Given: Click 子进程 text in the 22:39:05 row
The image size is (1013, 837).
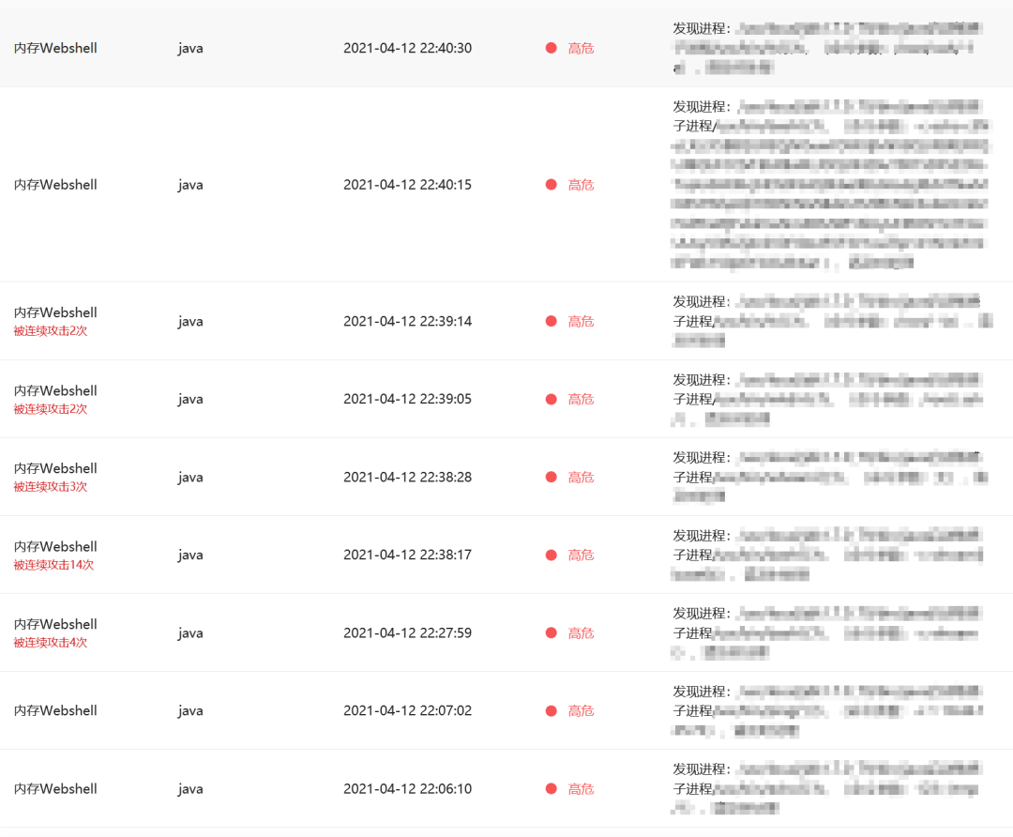Looking at the screenshot, I should tap(692, 399).
